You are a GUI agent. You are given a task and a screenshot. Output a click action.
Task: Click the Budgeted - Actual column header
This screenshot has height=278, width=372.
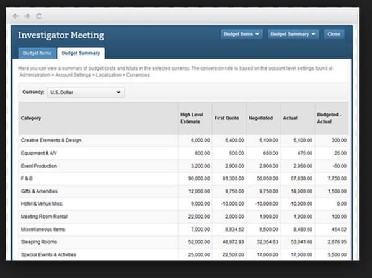click(x=329, y=118)
